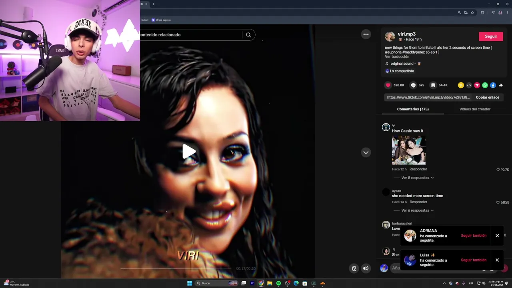Share the video to WhatsApp

(485, 85)
